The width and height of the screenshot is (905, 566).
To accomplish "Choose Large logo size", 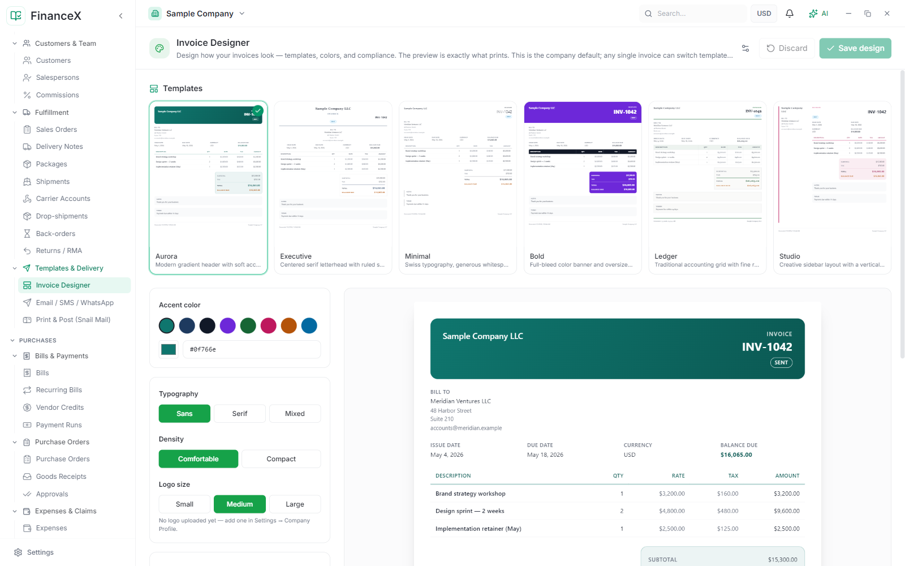I will pyautogui.click(x=295, y=504).
